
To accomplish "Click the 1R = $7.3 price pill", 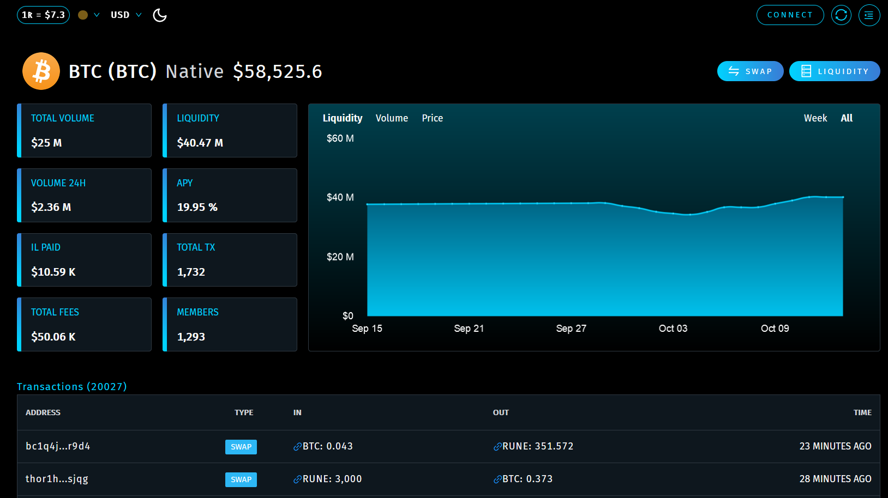I will point(43,15).
